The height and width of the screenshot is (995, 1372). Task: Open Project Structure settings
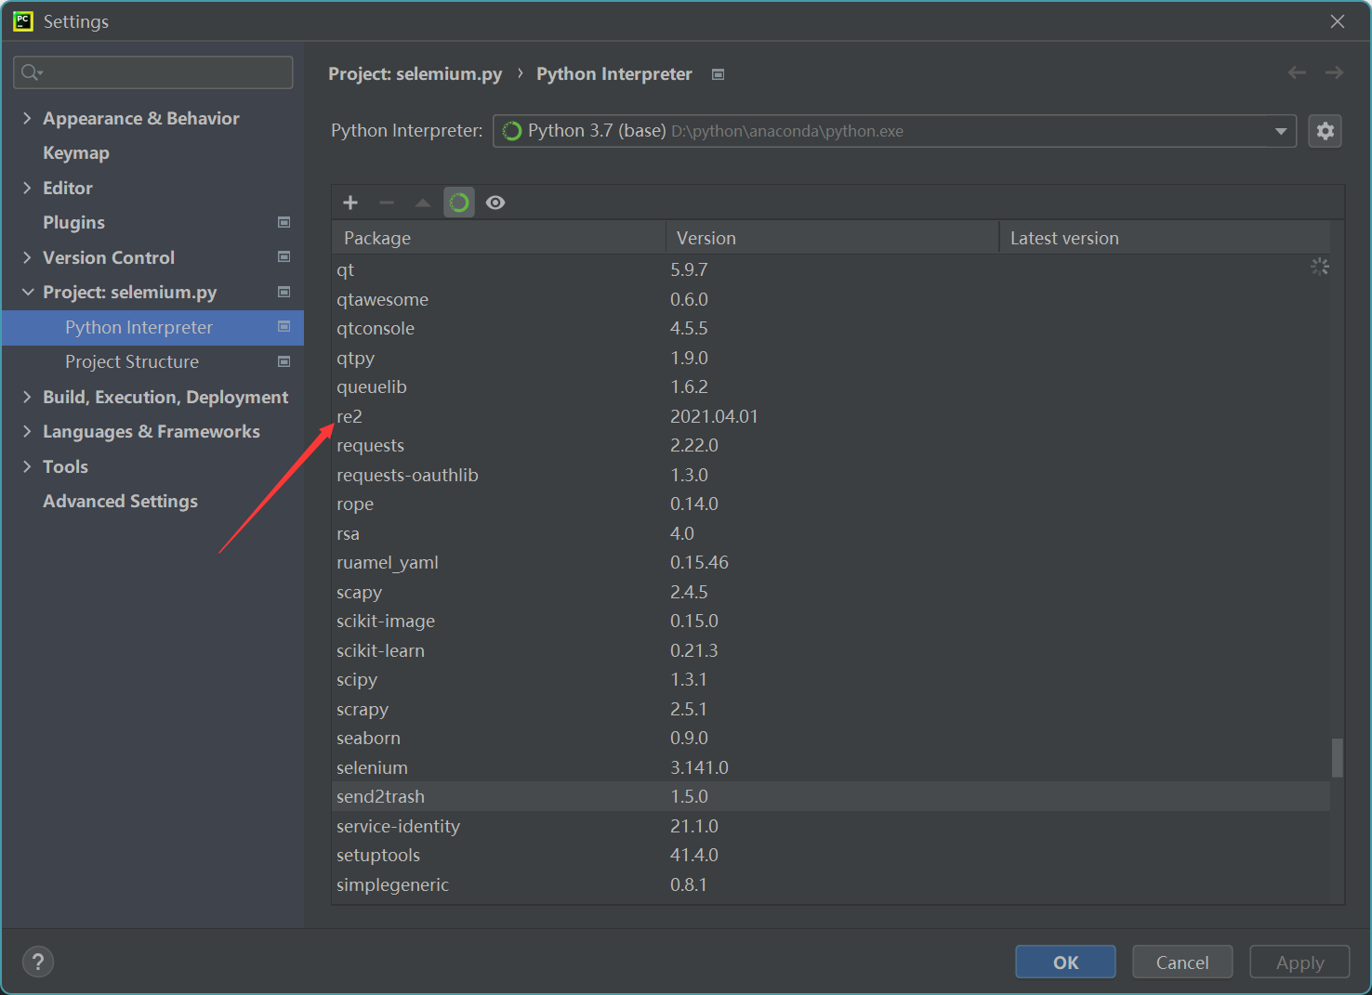[132, 361]
